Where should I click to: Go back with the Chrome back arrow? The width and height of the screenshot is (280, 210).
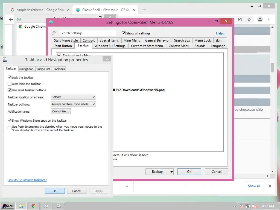click(11, 19)
